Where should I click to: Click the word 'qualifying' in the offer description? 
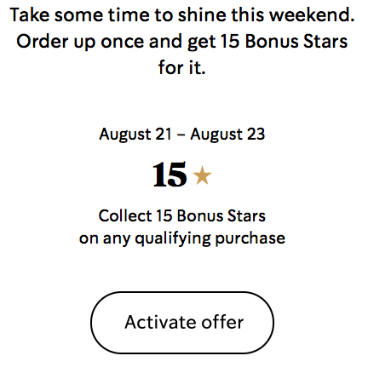173,239
